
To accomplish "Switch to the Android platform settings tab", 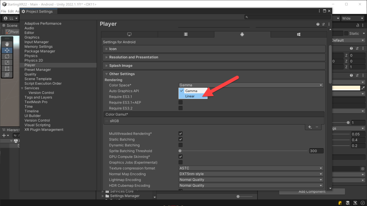I will [x=242, y=34].
